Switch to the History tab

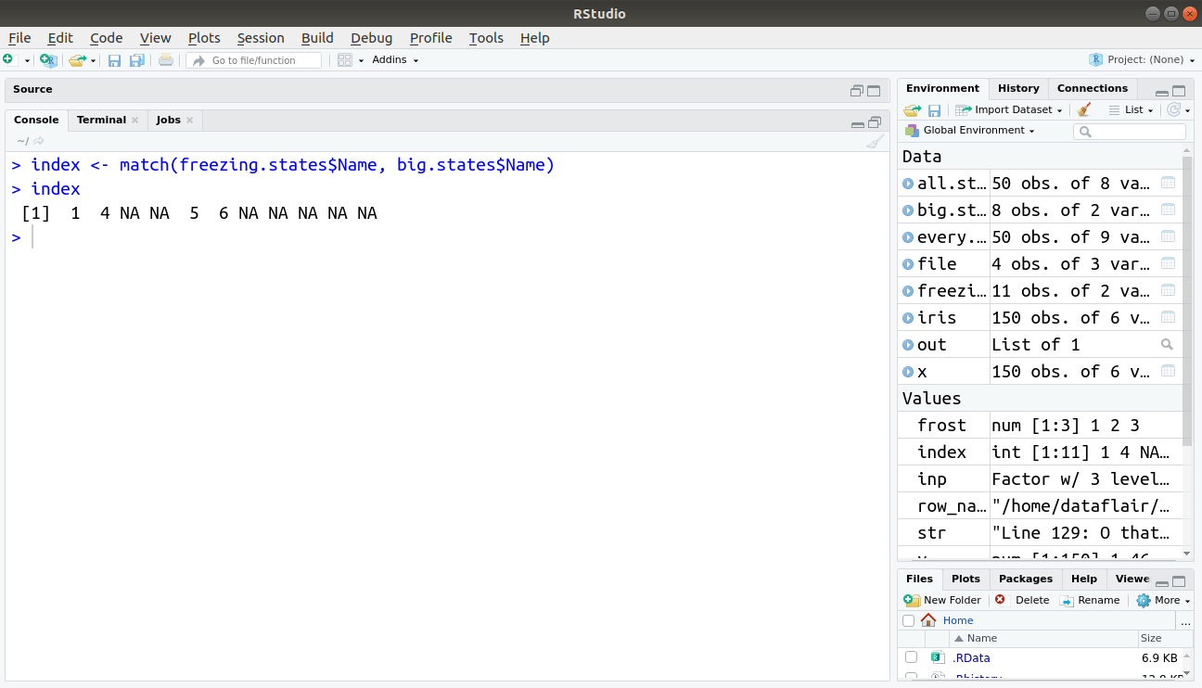[x=1017, y=88]
